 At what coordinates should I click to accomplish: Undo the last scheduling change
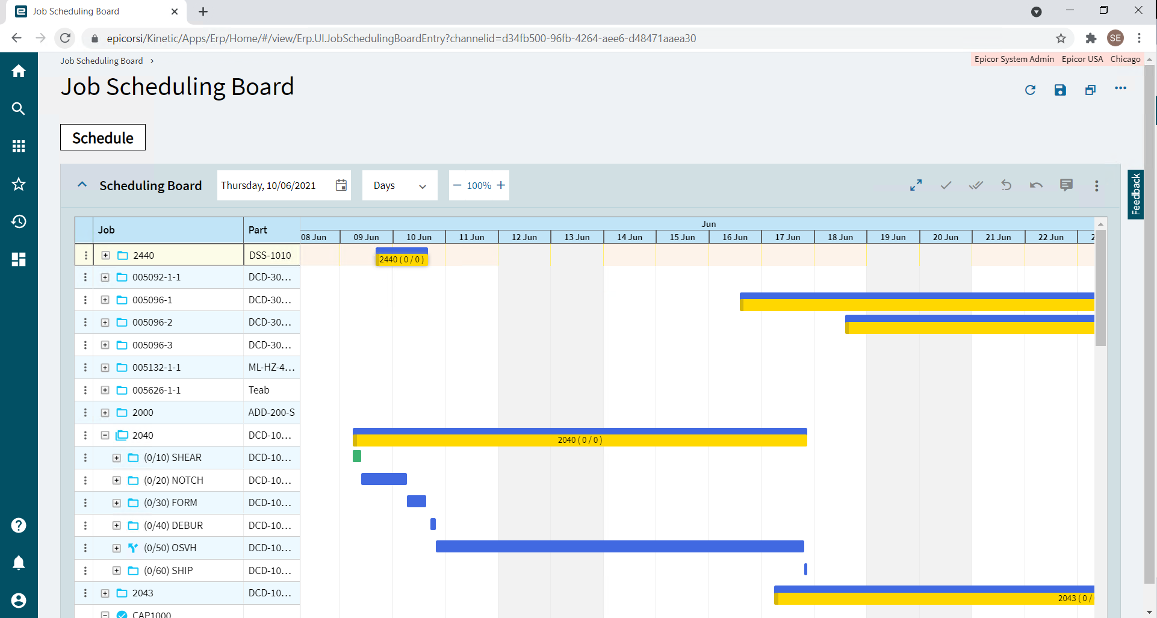click(1006, 185)
